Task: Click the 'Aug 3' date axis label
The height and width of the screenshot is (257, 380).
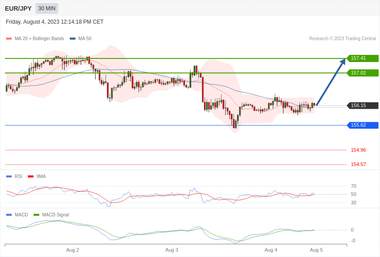Action: pyautogui.click(x=172, y=250)
